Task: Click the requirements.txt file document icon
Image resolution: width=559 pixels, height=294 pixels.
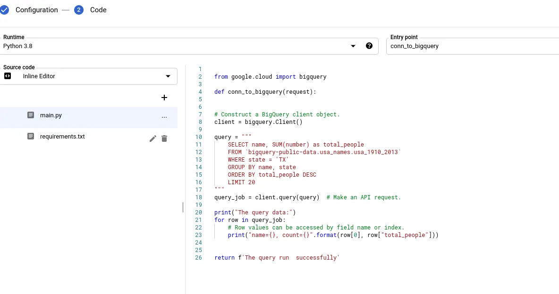Action: [31, 136]
